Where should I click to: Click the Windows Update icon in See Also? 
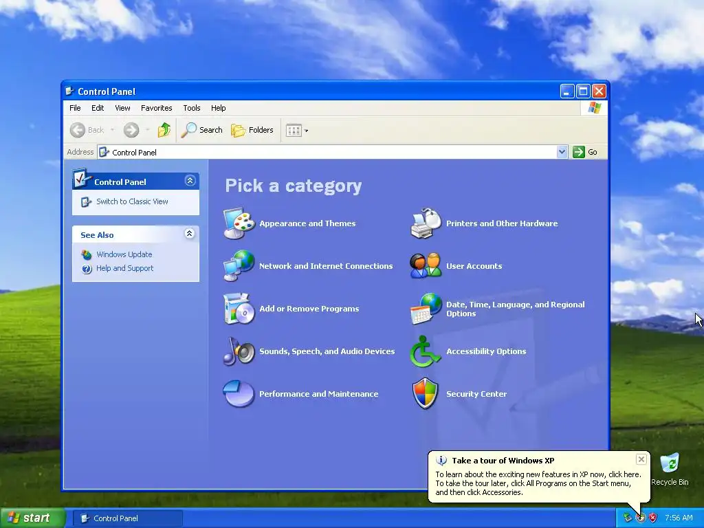pos(86,254)
